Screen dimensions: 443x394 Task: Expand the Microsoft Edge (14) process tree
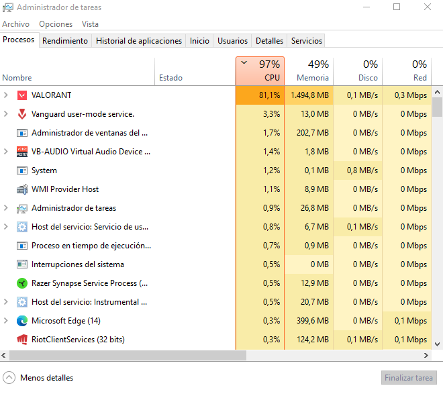pos(6,321)
